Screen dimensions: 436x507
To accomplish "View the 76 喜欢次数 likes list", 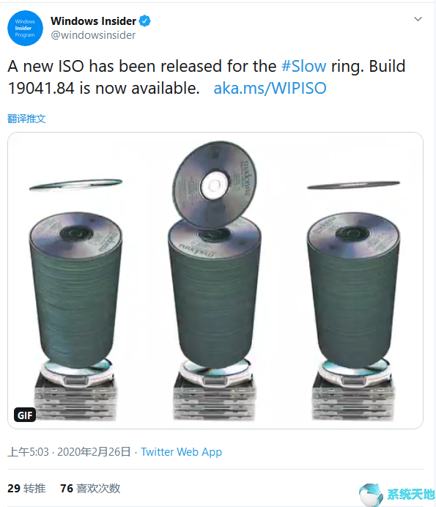I will pyautogui.click(x=90, y=488).
